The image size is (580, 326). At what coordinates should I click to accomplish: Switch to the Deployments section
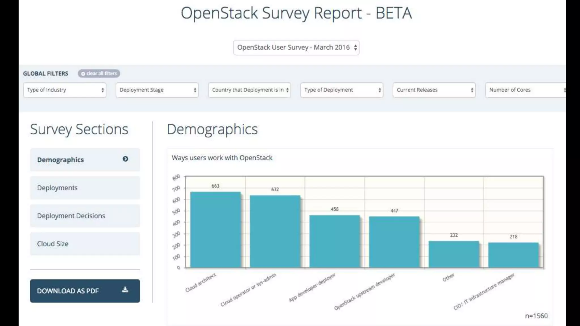coord(57,188)
